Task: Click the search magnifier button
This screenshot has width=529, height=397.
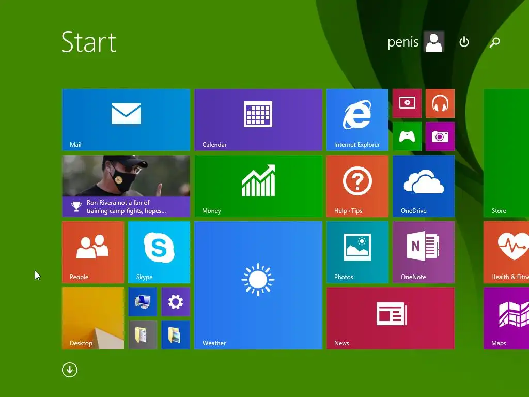Action: click(494, 42)
